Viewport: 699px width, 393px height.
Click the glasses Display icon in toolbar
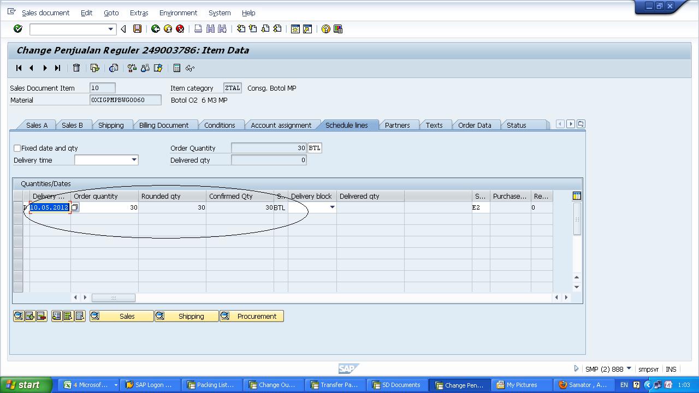(190, 68)
